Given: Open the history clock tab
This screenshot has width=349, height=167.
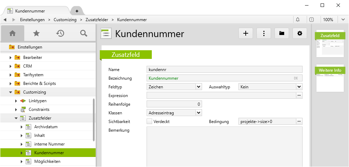Looking at the screenshot, I should click(60, 33).
